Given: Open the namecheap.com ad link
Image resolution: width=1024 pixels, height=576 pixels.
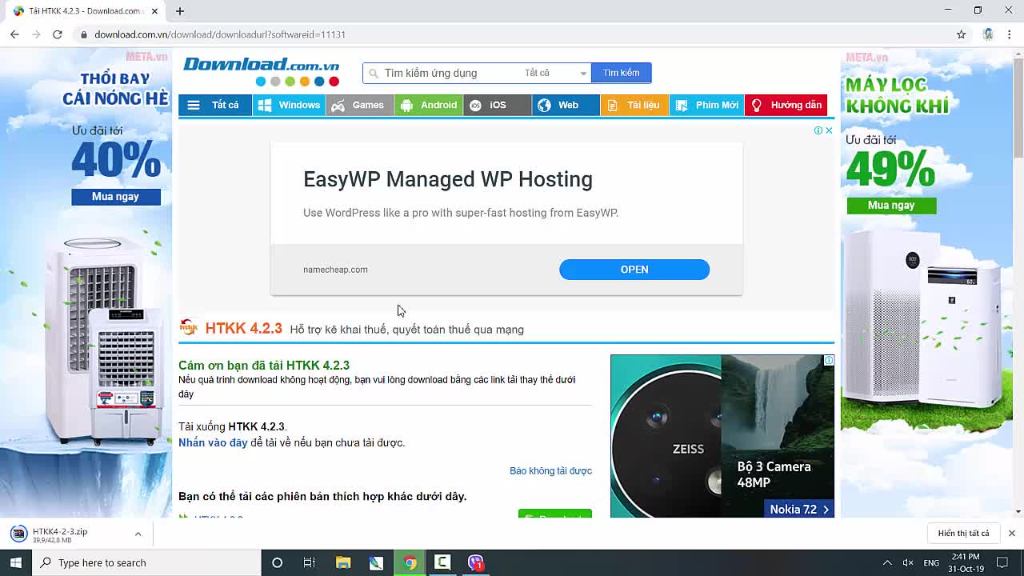Looking at the screenshot, I should tap(335, 270).
